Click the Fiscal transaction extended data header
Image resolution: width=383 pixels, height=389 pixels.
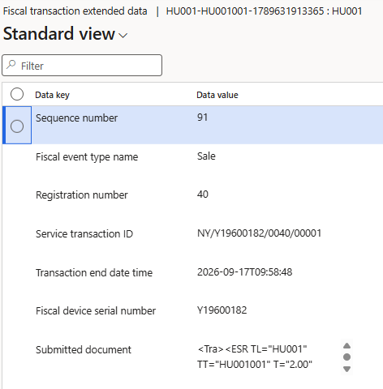pyautogui.click(x=75, y=11)
